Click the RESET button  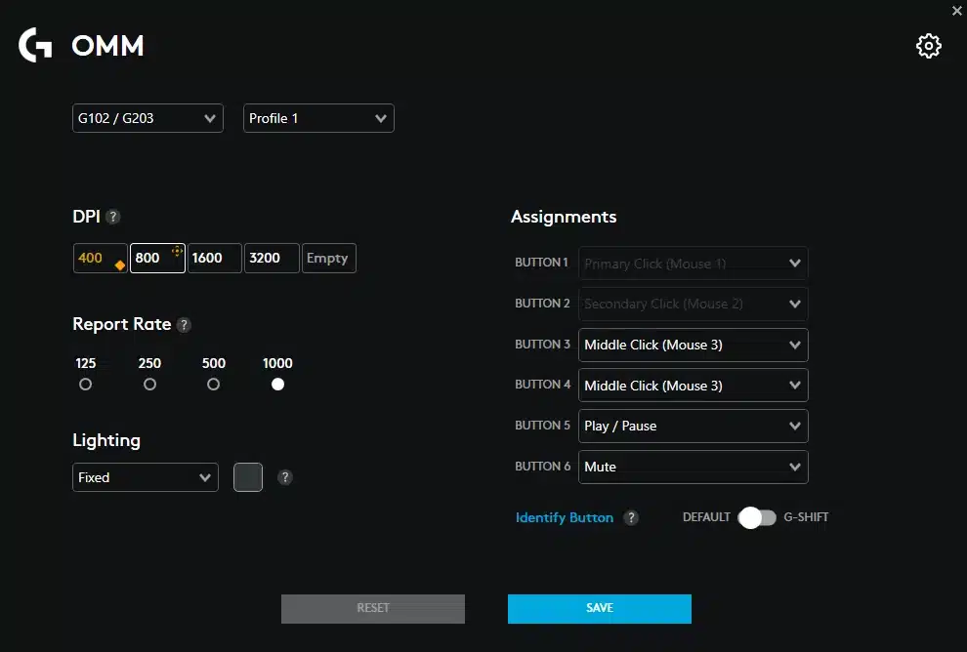click(372, 608)
